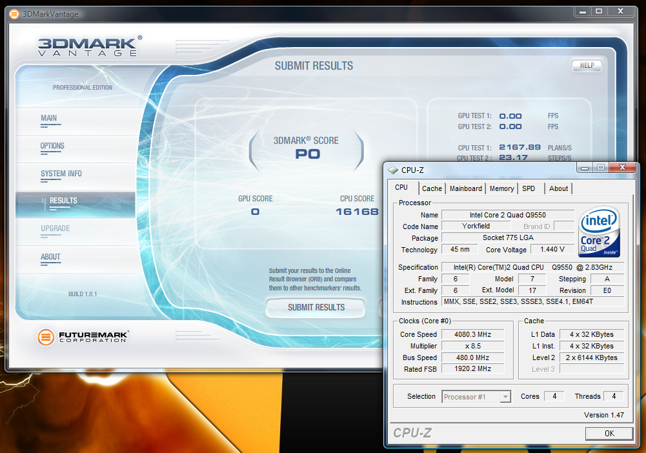The height and width of the screenshot is (453, 646).
Task: Click the 3DMarkVantage title bar icon
Action: [x=14, y=14]
